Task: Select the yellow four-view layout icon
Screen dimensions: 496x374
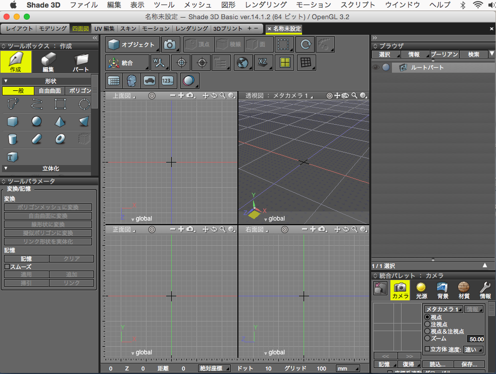Action: pyautogui.click(x=285, y=63)
